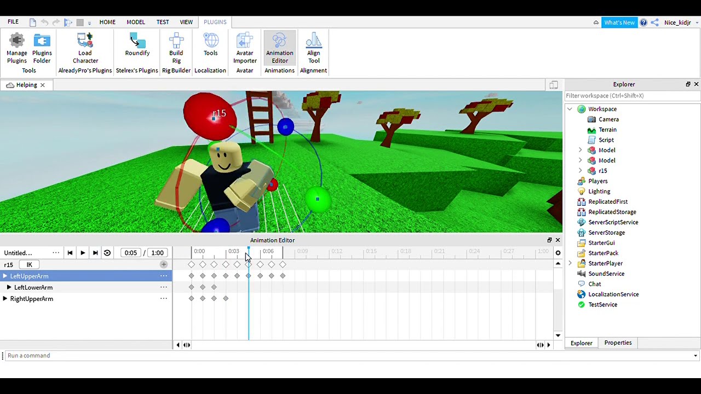Expand the RightUpperArm track
Viewport: 701px width, 394px height.
pyautogui.click(x=5, y=299)
